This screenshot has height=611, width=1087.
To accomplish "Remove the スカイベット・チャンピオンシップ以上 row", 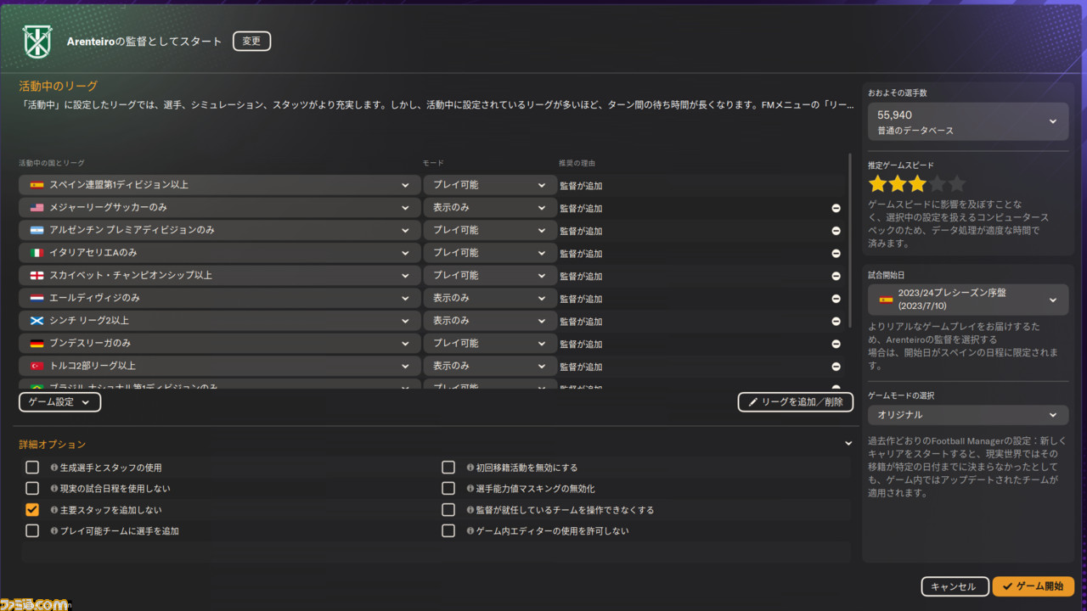I will (836, 276).
